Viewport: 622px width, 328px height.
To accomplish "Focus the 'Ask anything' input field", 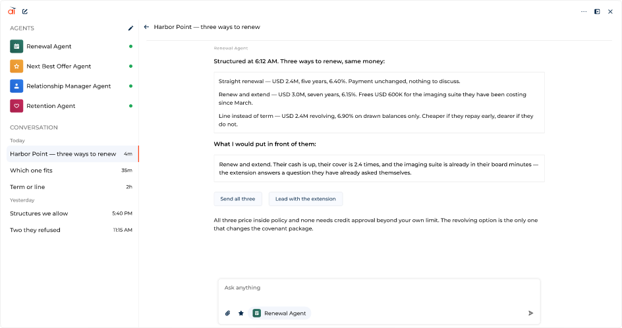I will tap(380, 288).
